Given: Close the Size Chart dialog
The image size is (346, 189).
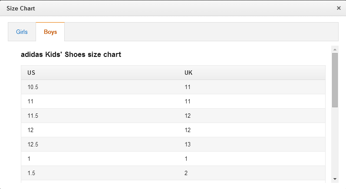Looking at the screenshot, I should click(339, 8).
